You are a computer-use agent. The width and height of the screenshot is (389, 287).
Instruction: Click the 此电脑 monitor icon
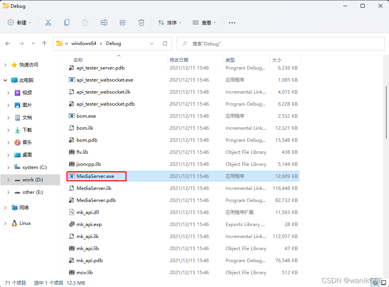[14, 80]
